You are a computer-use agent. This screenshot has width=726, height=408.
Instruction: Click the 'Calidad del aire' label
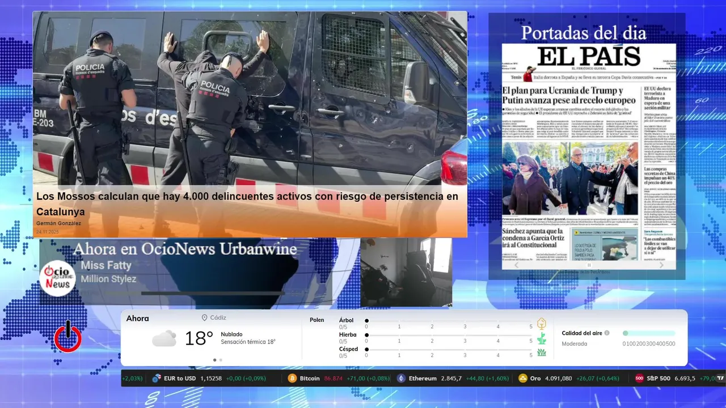tap(582, 333)
